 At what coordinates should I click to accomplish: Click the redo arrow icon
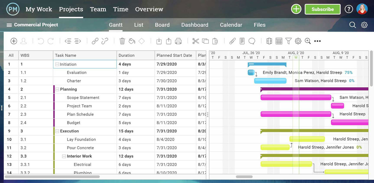coord(51,41)
